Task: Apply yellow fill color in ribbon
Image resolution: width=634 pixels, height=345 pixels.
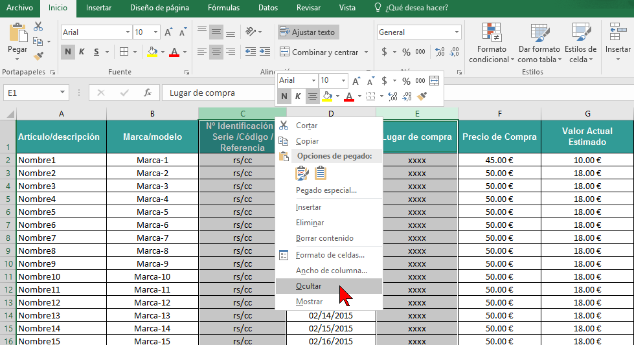Action: 152,52
